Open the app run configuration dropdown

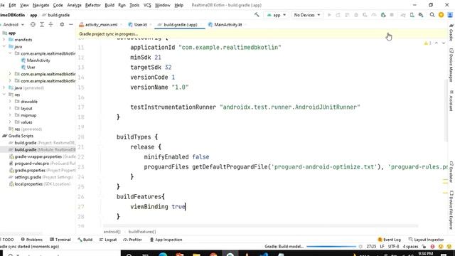point(277,15)
